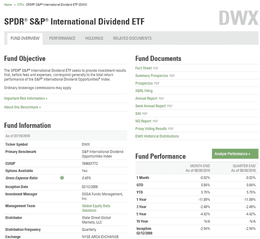Image resolution: width=260 pixels, height=239 pixels.
Task: Open the Related Documents tab
Action: tap(132, 38)
